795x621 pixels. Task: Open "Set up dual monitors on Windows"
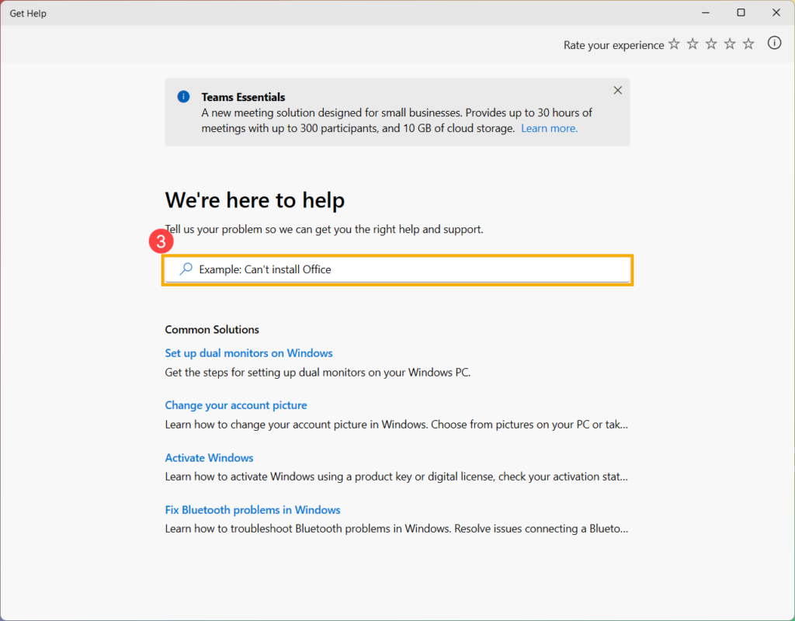click(248, 352)
